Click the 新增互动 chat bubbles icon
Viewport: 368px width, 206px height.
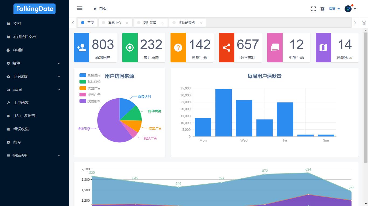tap(275, 48)
